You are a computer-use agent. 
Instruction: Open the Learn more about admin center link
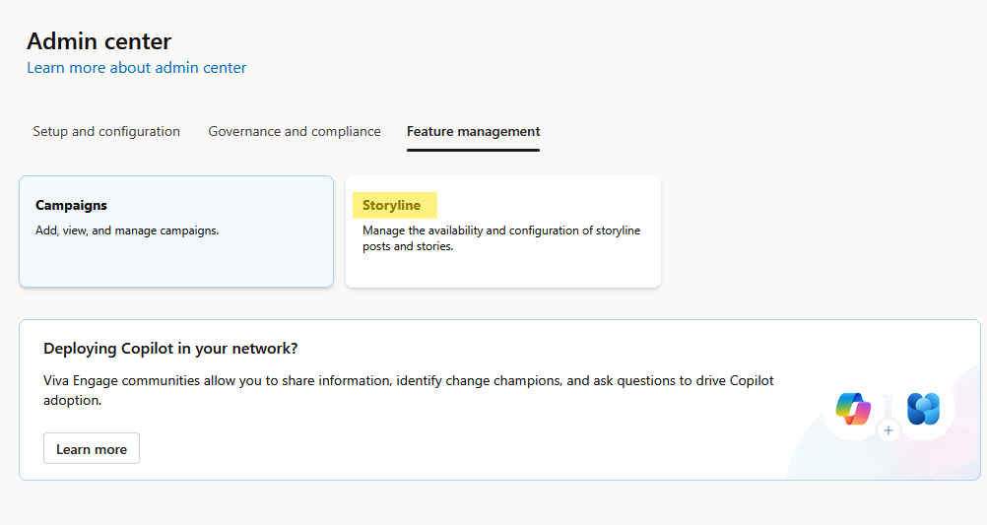pyautogui.click(x=137, y=68)
